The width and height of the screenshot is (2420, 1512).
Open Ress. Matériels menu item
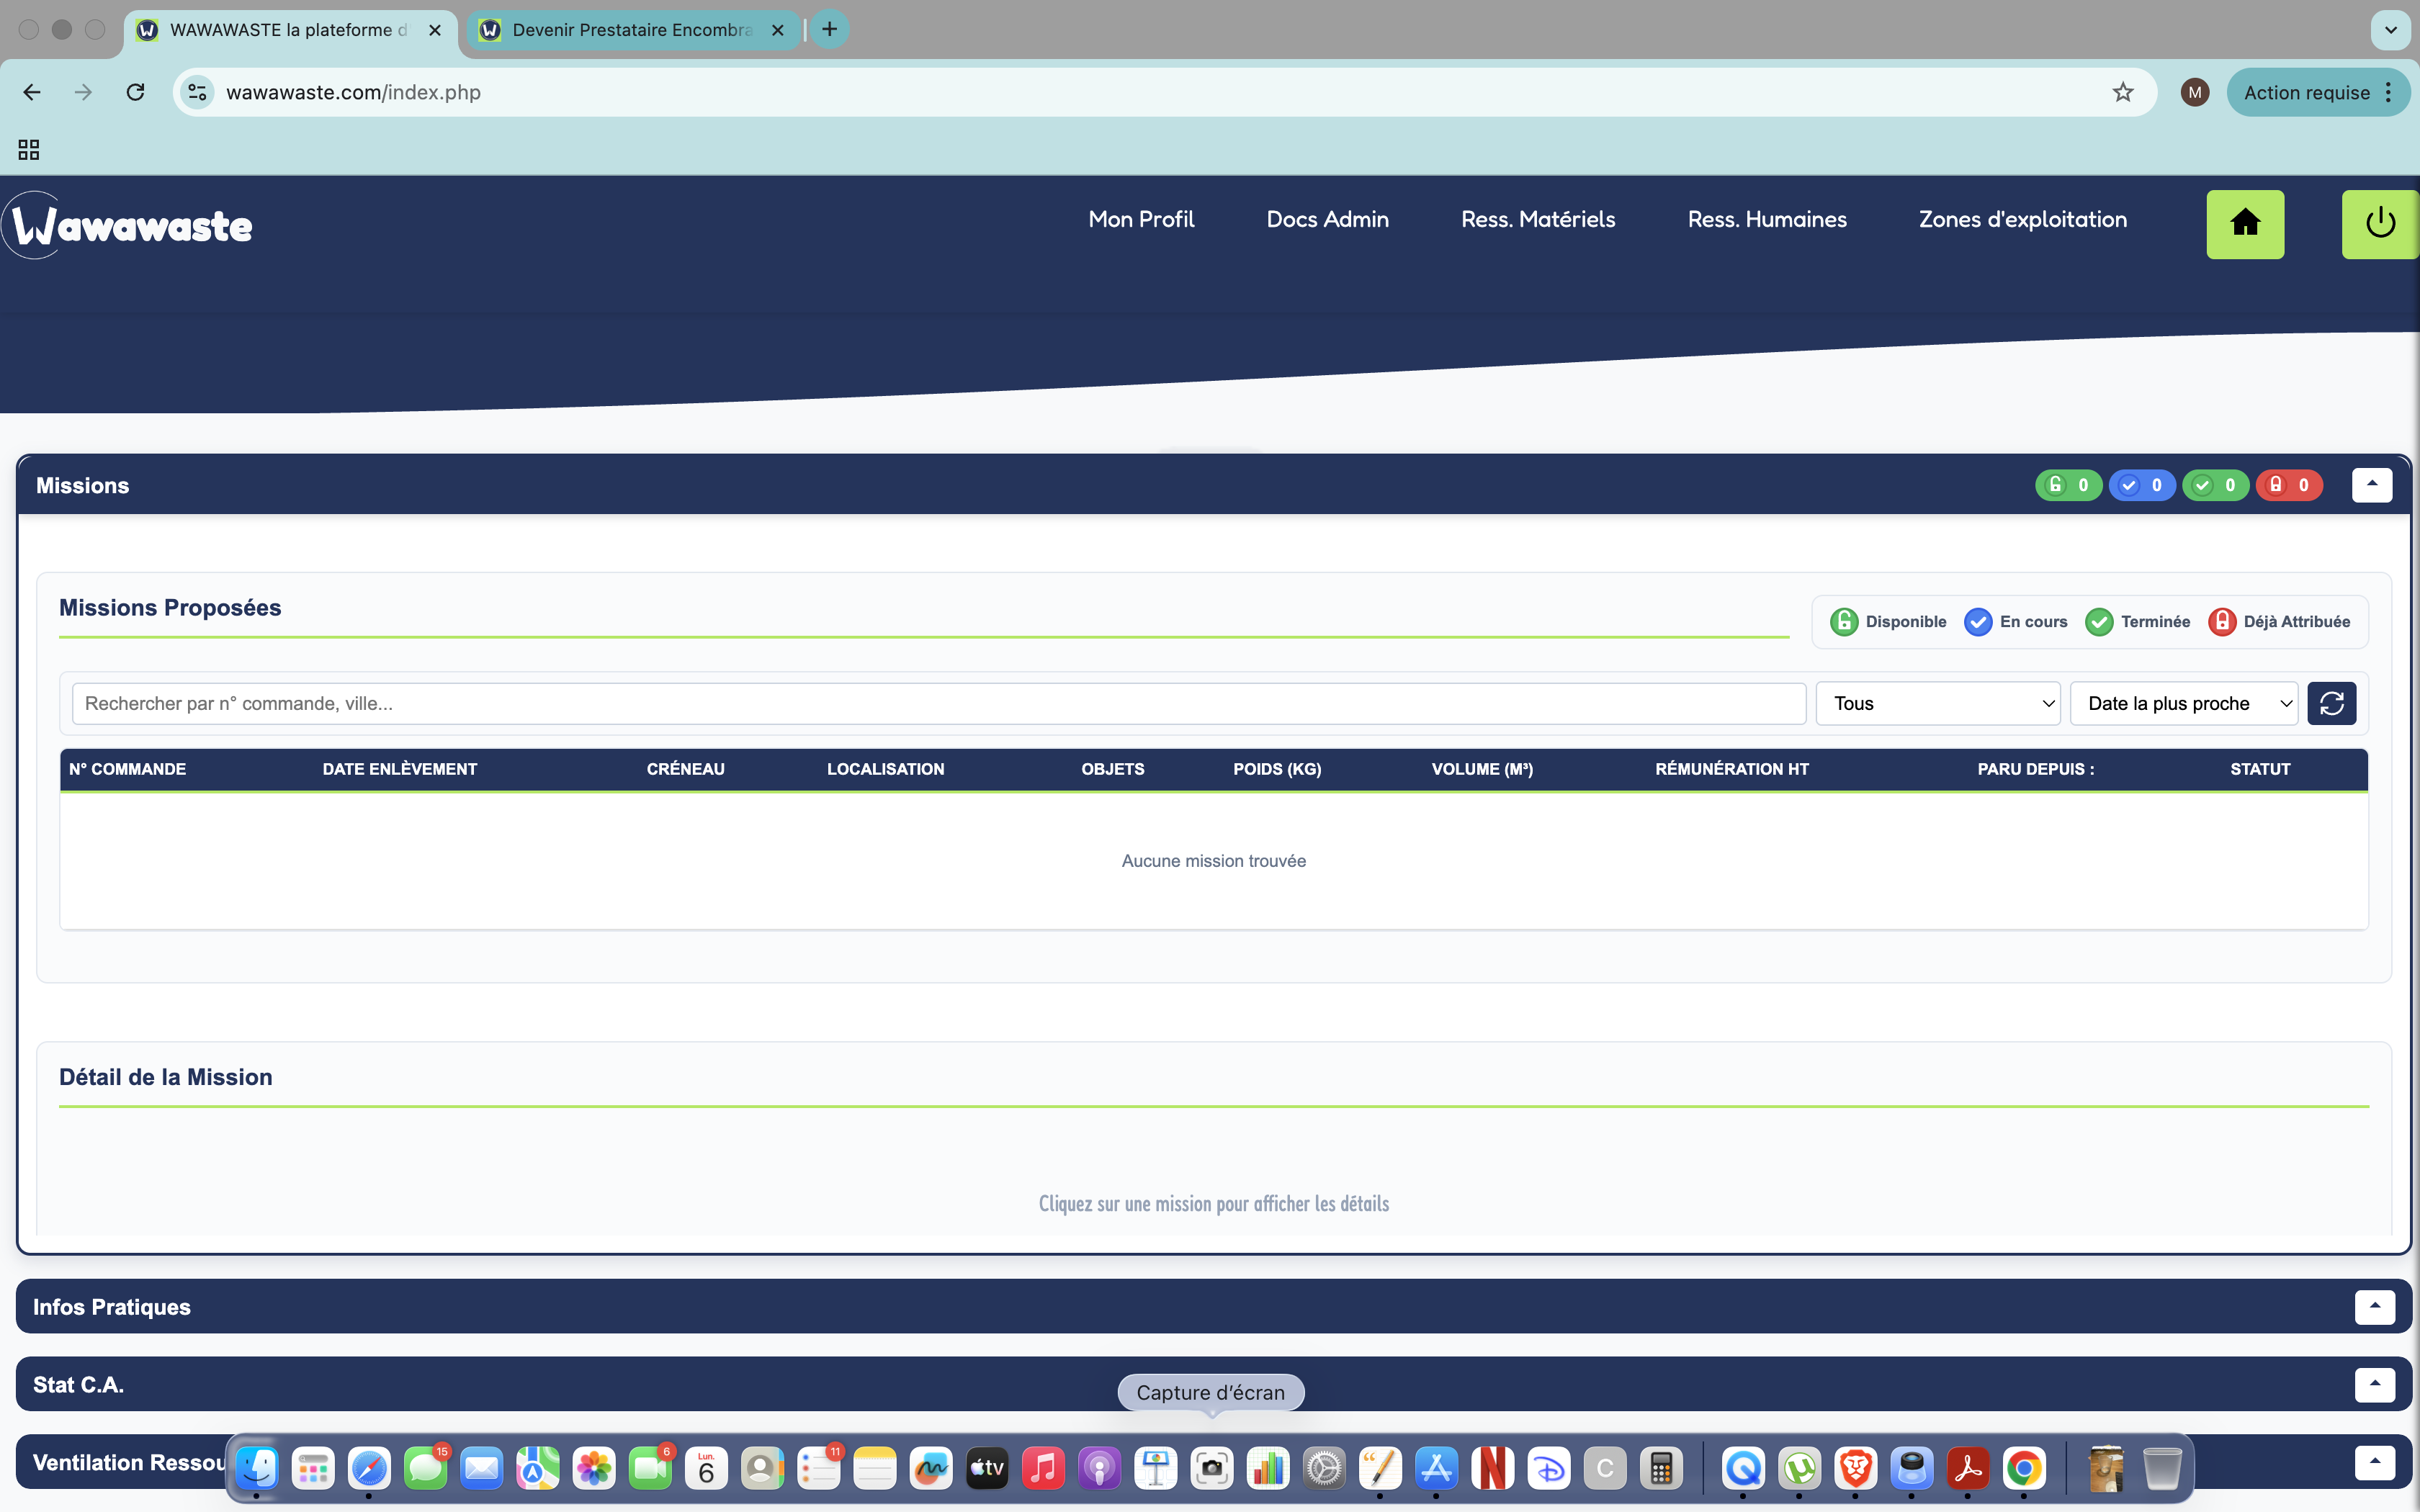1538,219
